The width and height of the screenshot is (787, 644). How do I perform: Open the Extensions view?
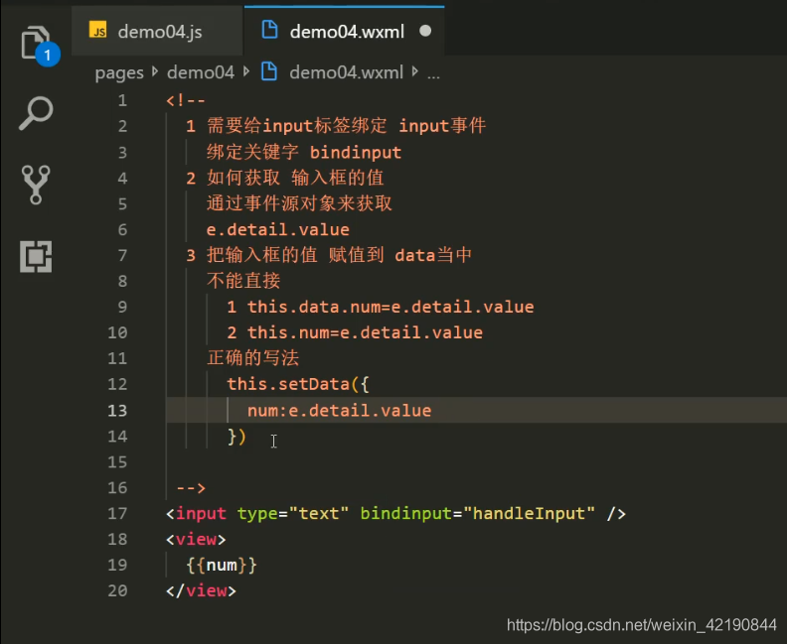36,256
